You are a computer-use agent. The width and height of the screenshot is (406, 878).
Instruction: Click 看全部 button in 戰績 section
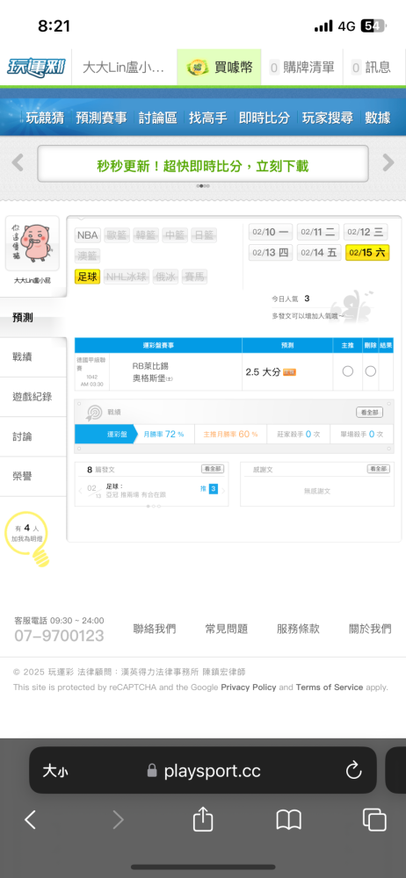[x=370, y=412]
